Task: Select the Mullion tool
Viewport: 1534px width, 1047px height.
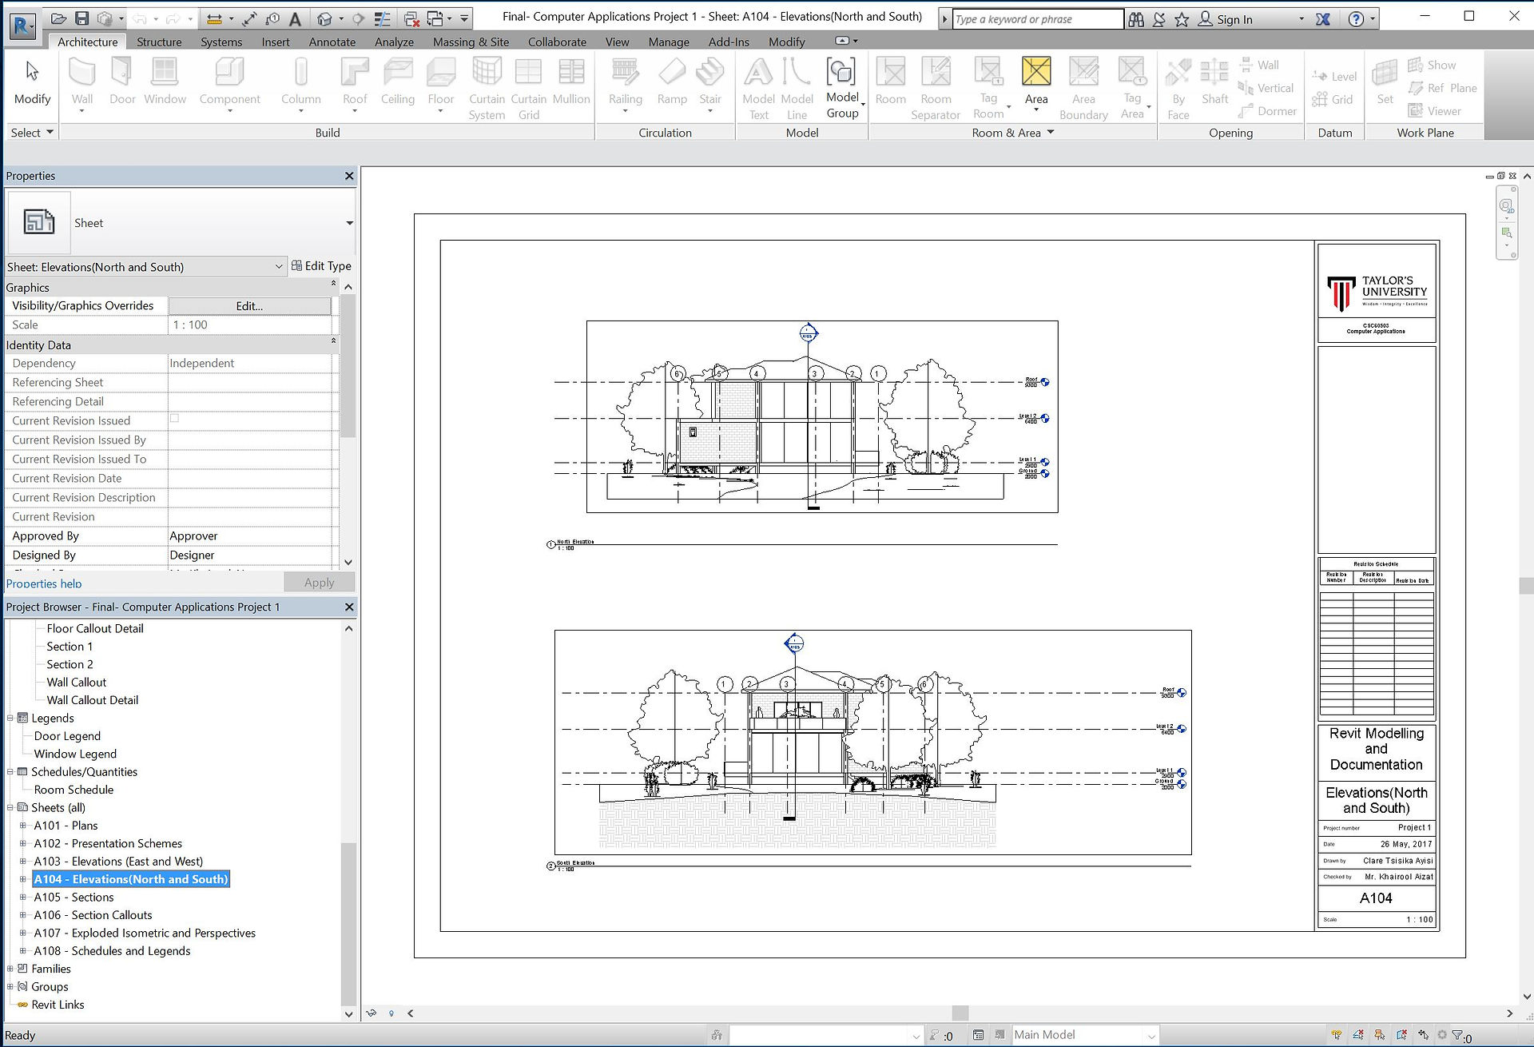Action: coord(570,82)
